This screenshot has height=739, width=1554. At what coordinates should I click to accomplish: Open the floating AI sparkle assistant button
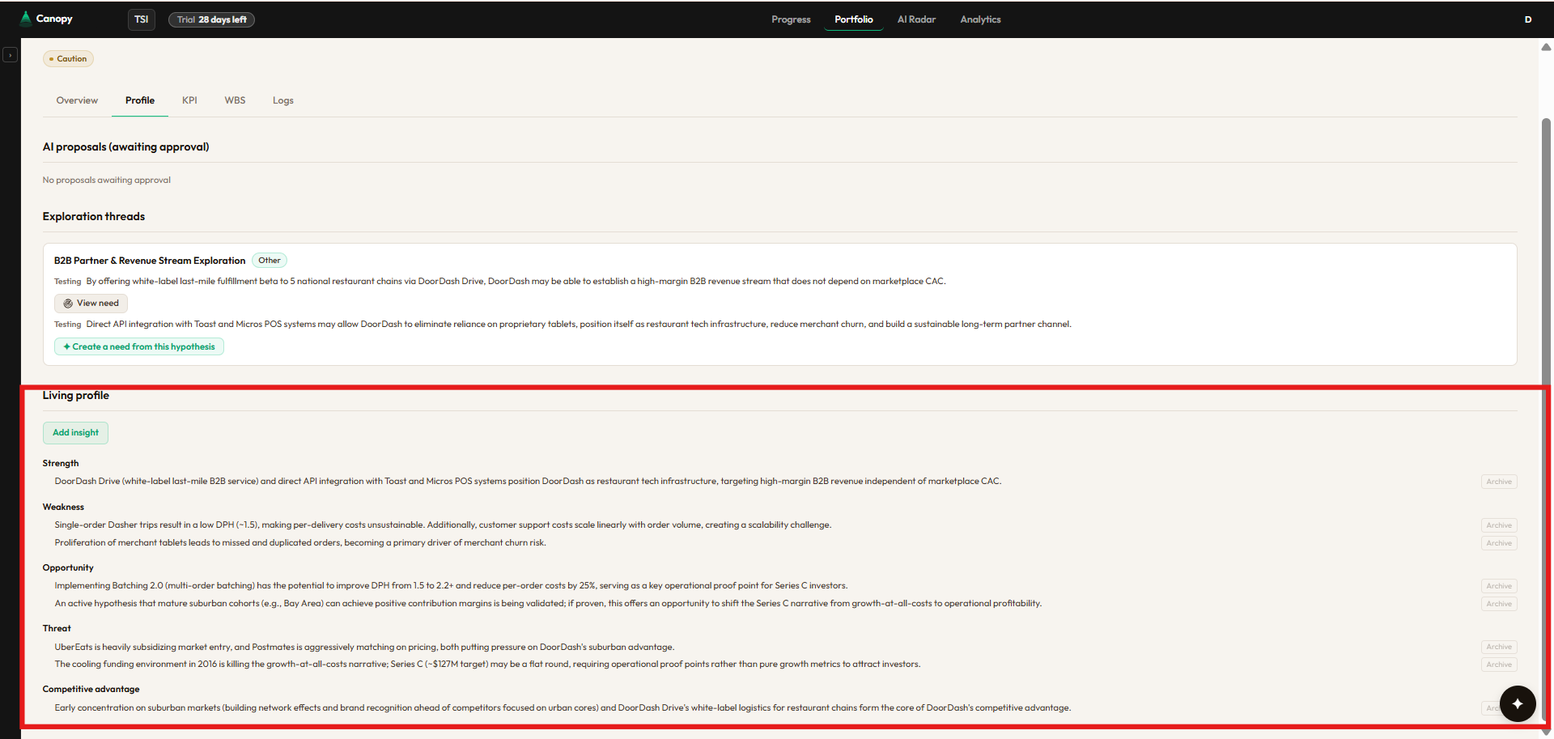pyautogui.click(x=1518, y=703)
